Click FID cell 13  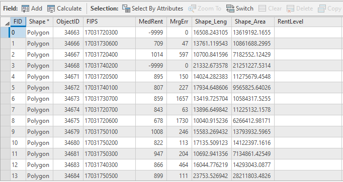point(18,176)
